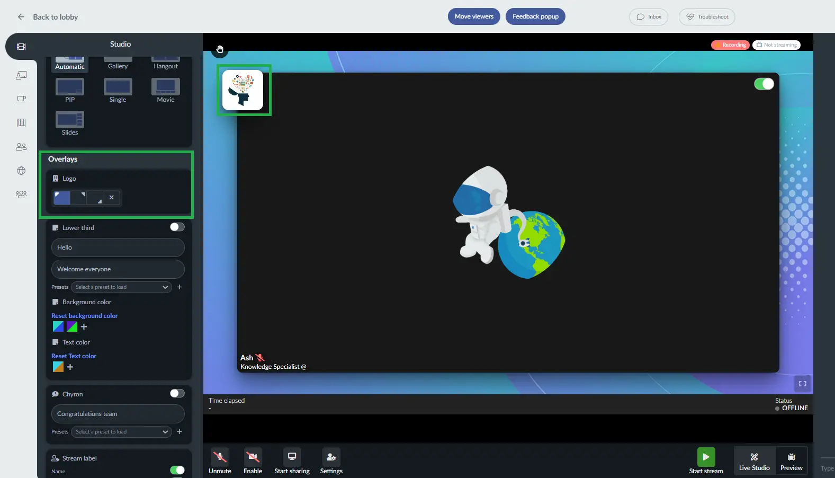This screenshot has width=835, height=478.
Task: Place logo in top-right corner
Action: [x=78, y=198]
